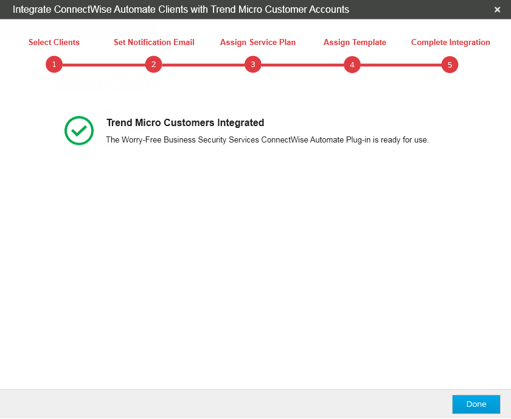
Task: Click the green success checkmark icon
Action: pyautogui.click(x=79, y=130)
